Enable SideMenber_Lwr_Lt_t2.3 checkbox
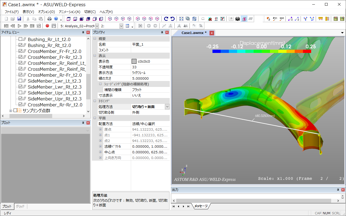 21,81
